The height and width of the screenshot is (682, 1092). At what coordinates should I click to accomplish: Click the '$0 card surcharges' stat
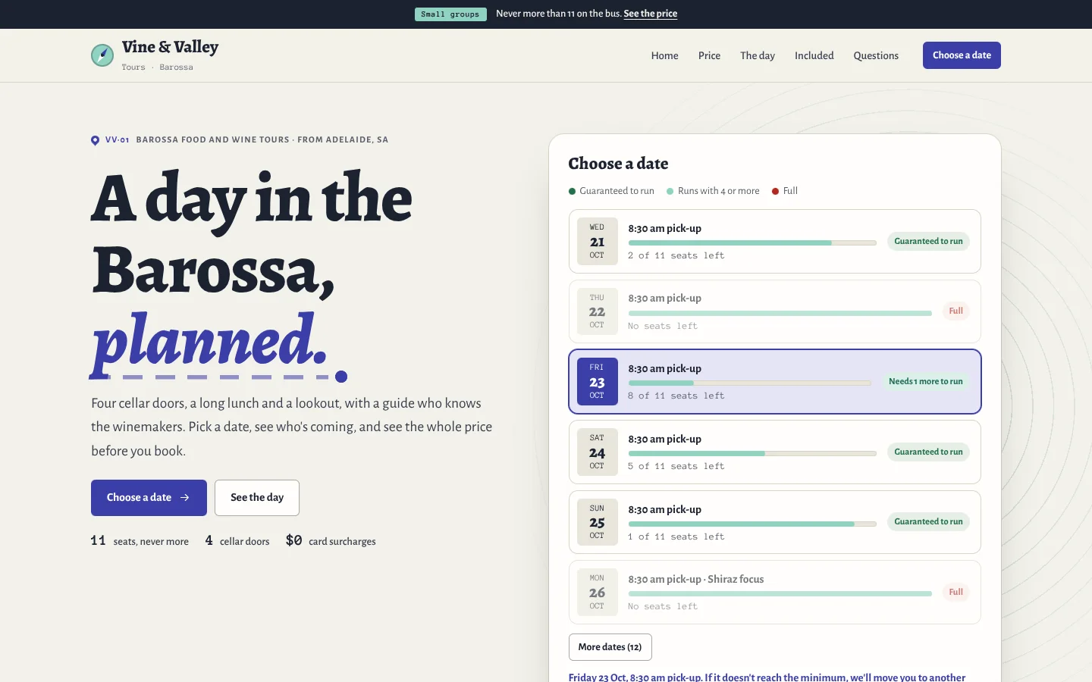coord(331,541)
